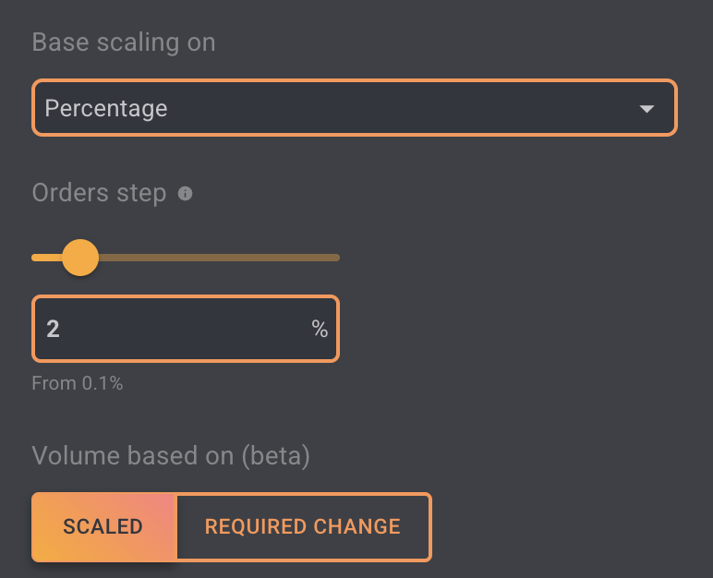
Task: Click the filled slider segment before the thumb
Action: click(x=47, y=258)
